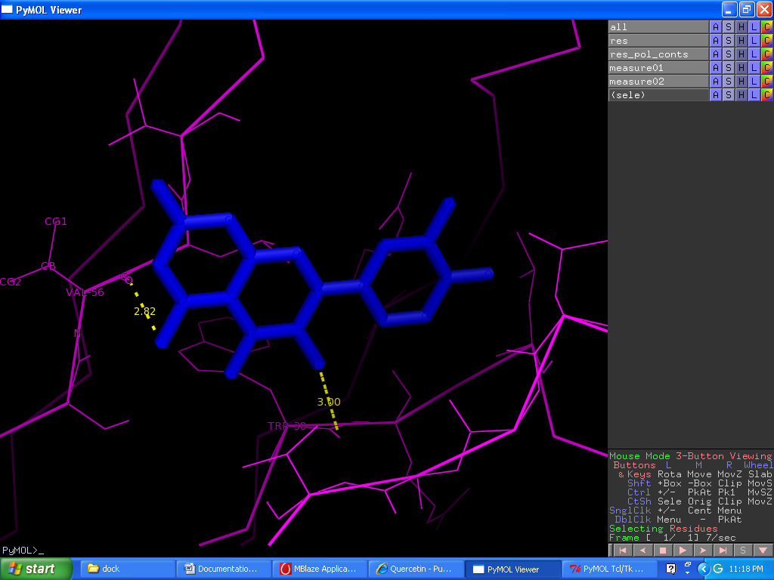
Task: Disable the (sele) selection entry
Action: (658, 95)
